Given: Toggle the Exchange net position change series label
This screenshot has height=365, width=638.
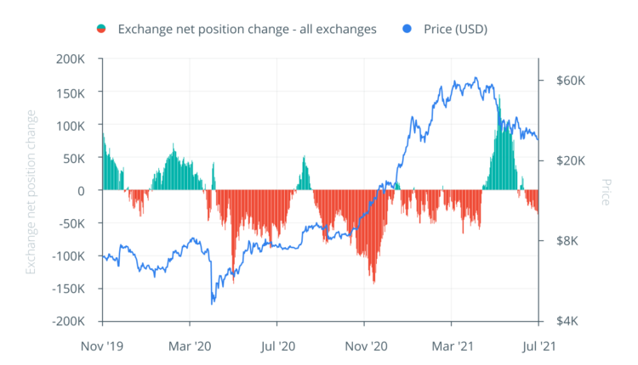Looking at the screenshot, I should pyautogui.click(x=246, y=29).
